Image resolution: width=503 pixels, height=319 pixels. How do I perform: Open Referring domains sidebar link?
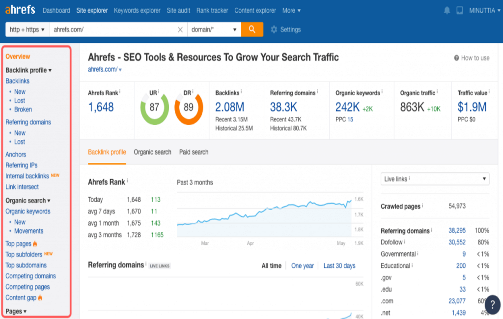pos(28,122)
